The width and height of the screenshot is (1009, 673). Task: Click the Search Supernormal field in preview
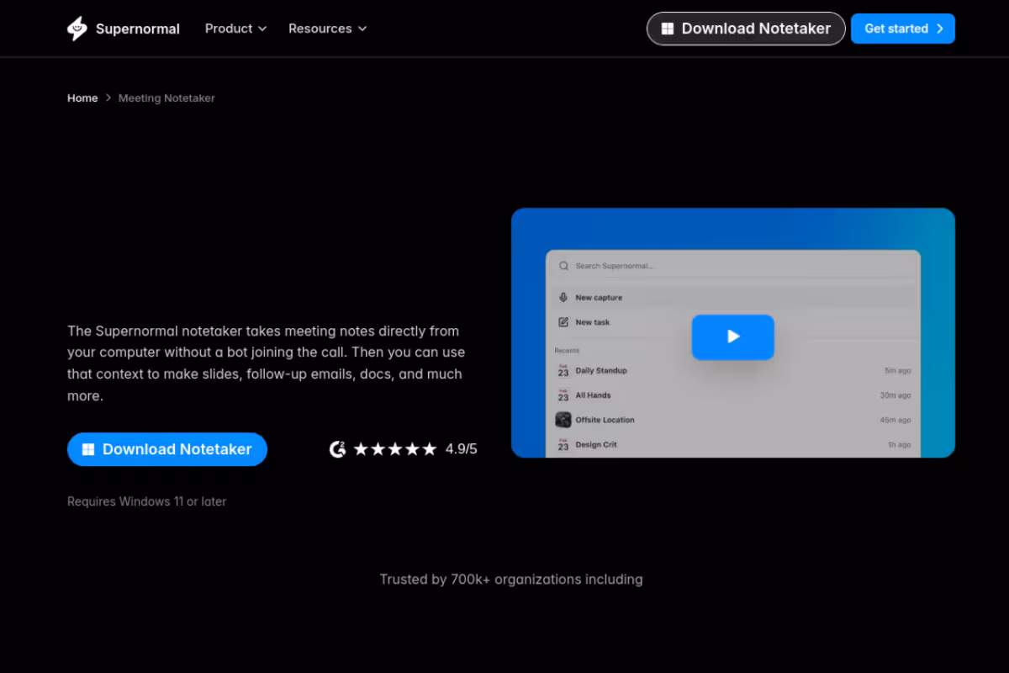click(733, 266)
